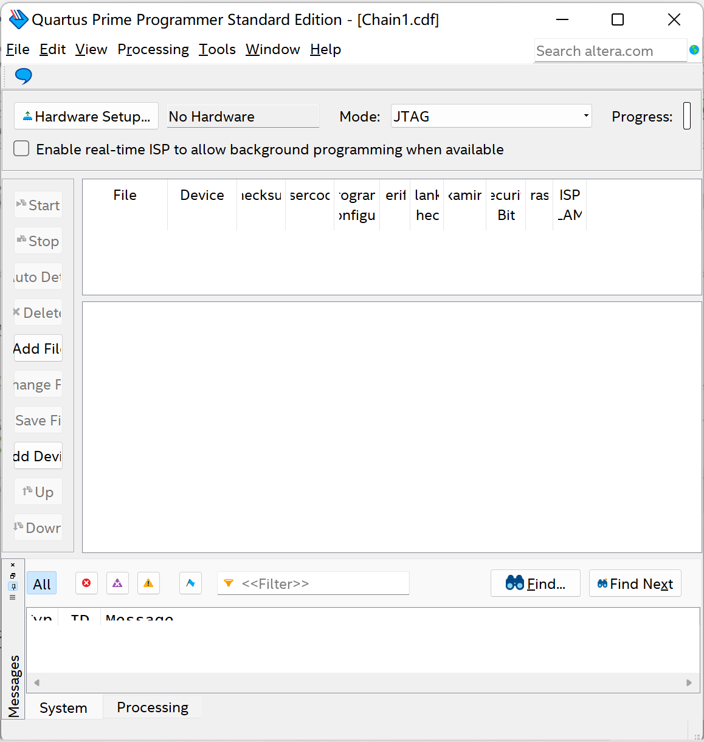Show critical warning messages via purple triangle
The height and width of the screenshot is (742, 704).
[117, 583]
